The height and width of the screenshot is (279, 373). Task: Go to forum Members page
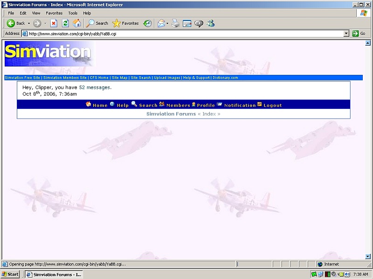click(x=178, y=106)
